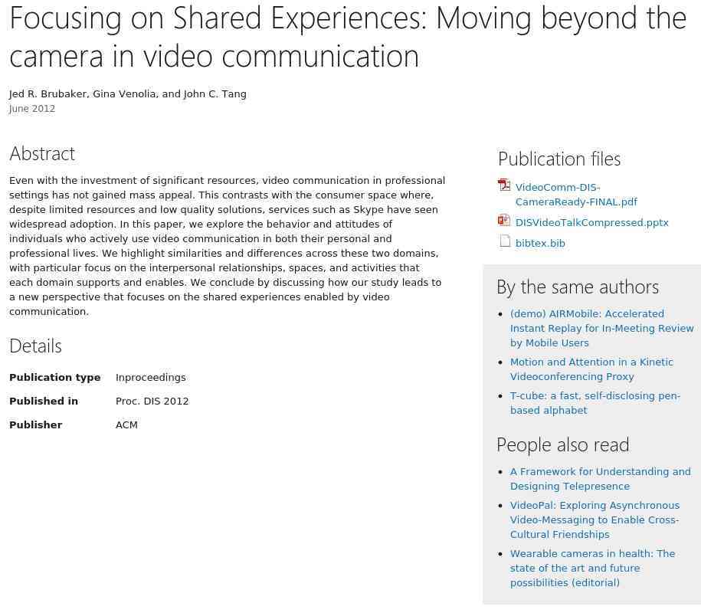The image size is (701, 613).
Task: Open VideoPal Asynchronous Video-Messaging link
Action: 595,520
